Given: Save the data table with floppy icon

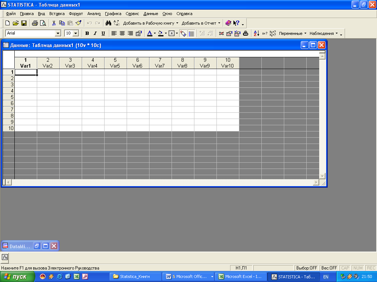Looking at the screenshot, I should 24,23.
